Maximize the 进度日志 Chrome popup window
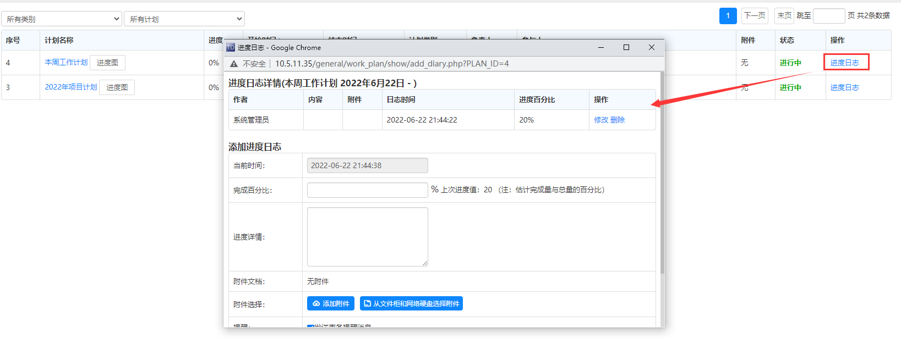 click(626, 48)
